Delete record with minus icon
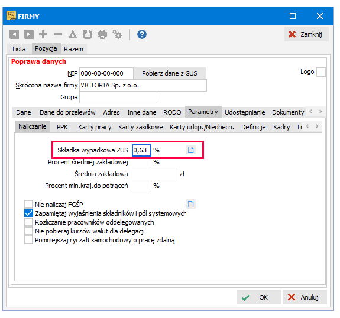 pyautogui.click(x=58, y=34)
